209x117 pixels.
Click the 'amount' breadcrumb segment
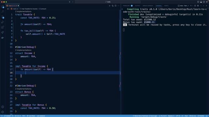click(x=43, y=9)
